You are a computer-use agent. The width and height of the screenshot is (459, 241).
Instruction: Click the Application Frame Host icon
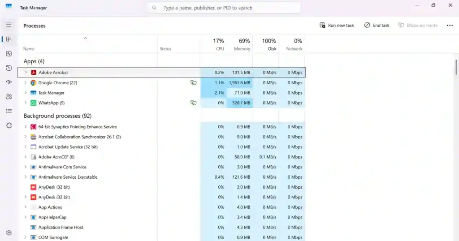[33, 227]
